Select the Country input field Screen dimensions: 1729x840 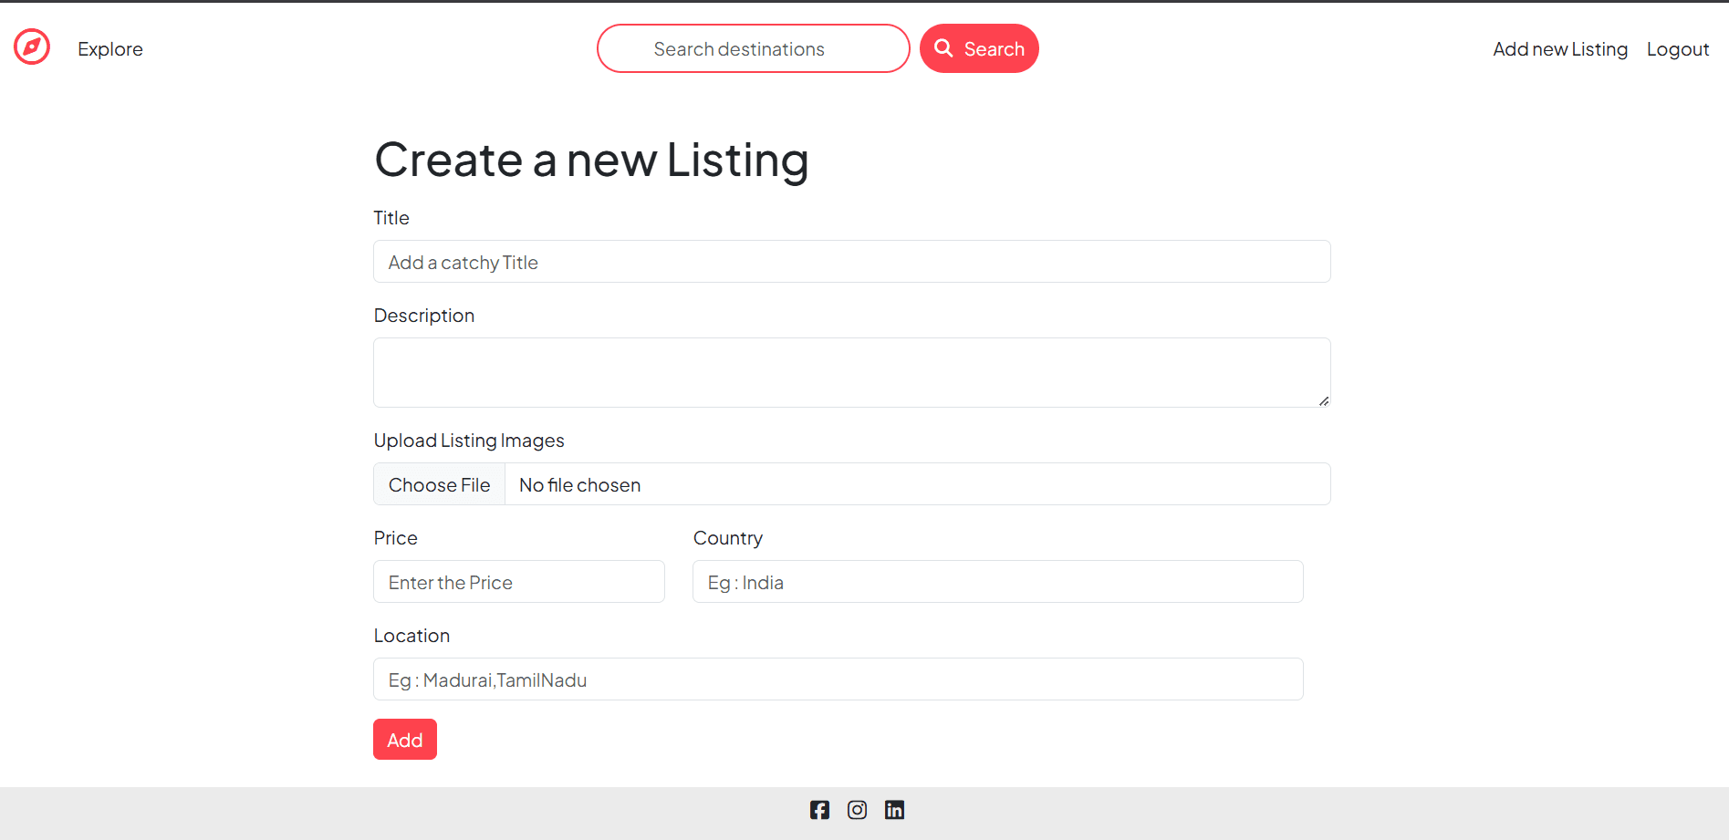(998, 582)
